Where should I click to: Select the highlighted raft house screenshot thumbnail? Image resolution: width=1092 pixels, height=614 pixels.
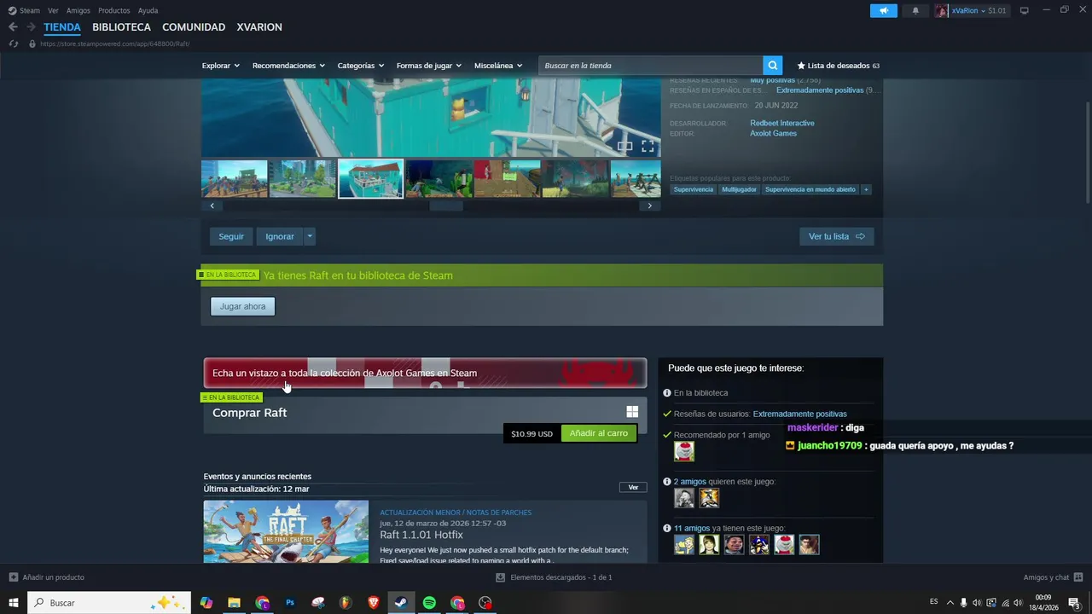point(370,178)
